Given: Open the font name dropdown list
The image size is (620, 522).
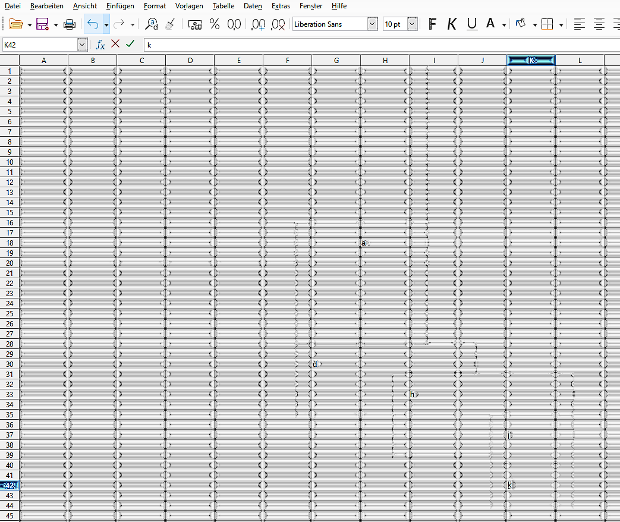Looking at the screenshot, I should [373, 24].
